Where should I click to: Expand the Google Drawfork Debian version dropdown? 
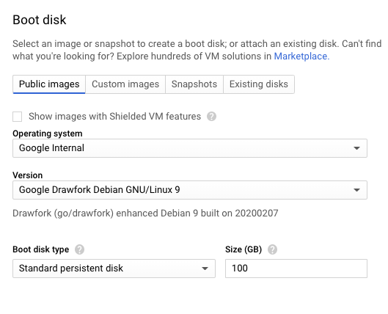click(190, 190)
